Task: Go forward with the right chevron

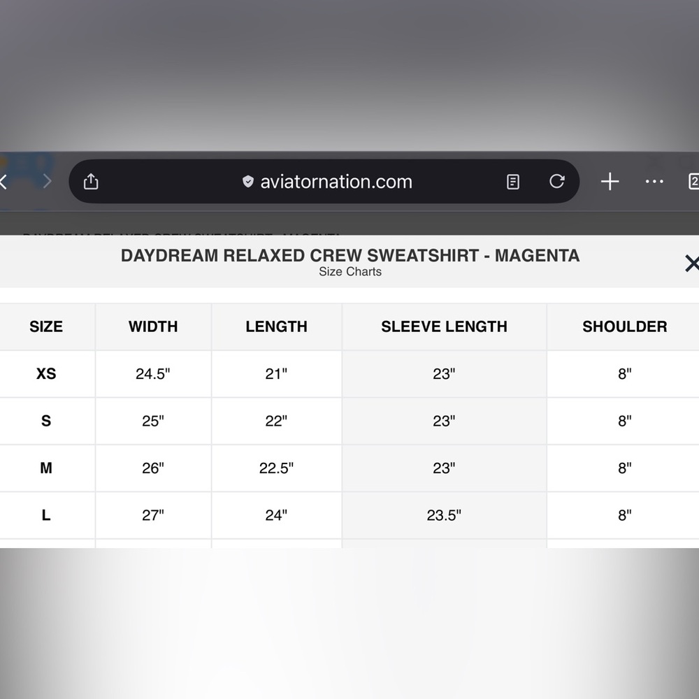Action: click(48, 182)
